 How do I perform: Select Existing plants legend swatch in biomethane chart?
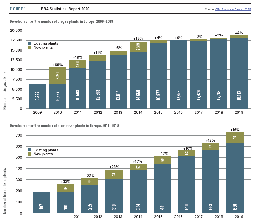tap(30, 150)
